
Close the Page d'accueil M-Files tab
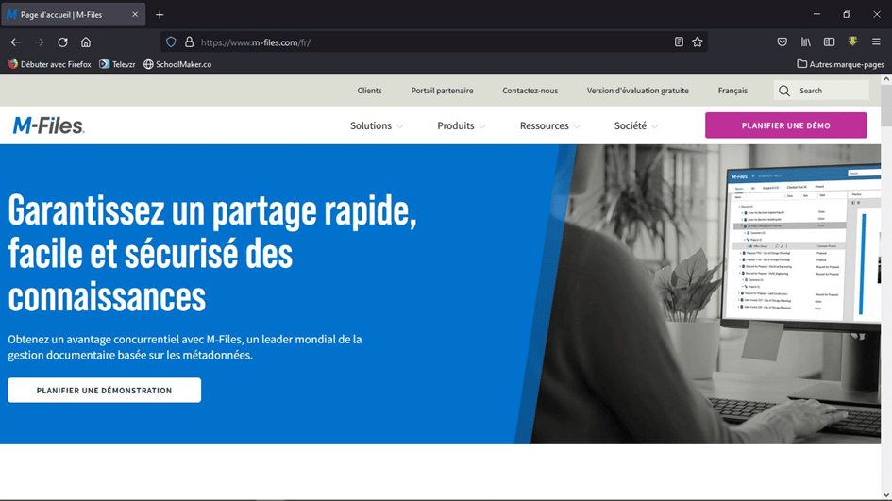pos(135,15)
